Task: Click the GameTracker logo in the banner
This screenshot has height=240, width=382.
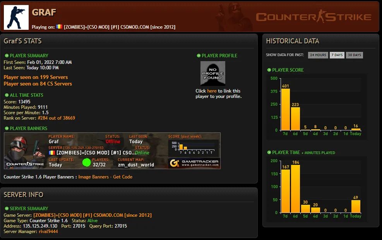Action: click(194, 163)
